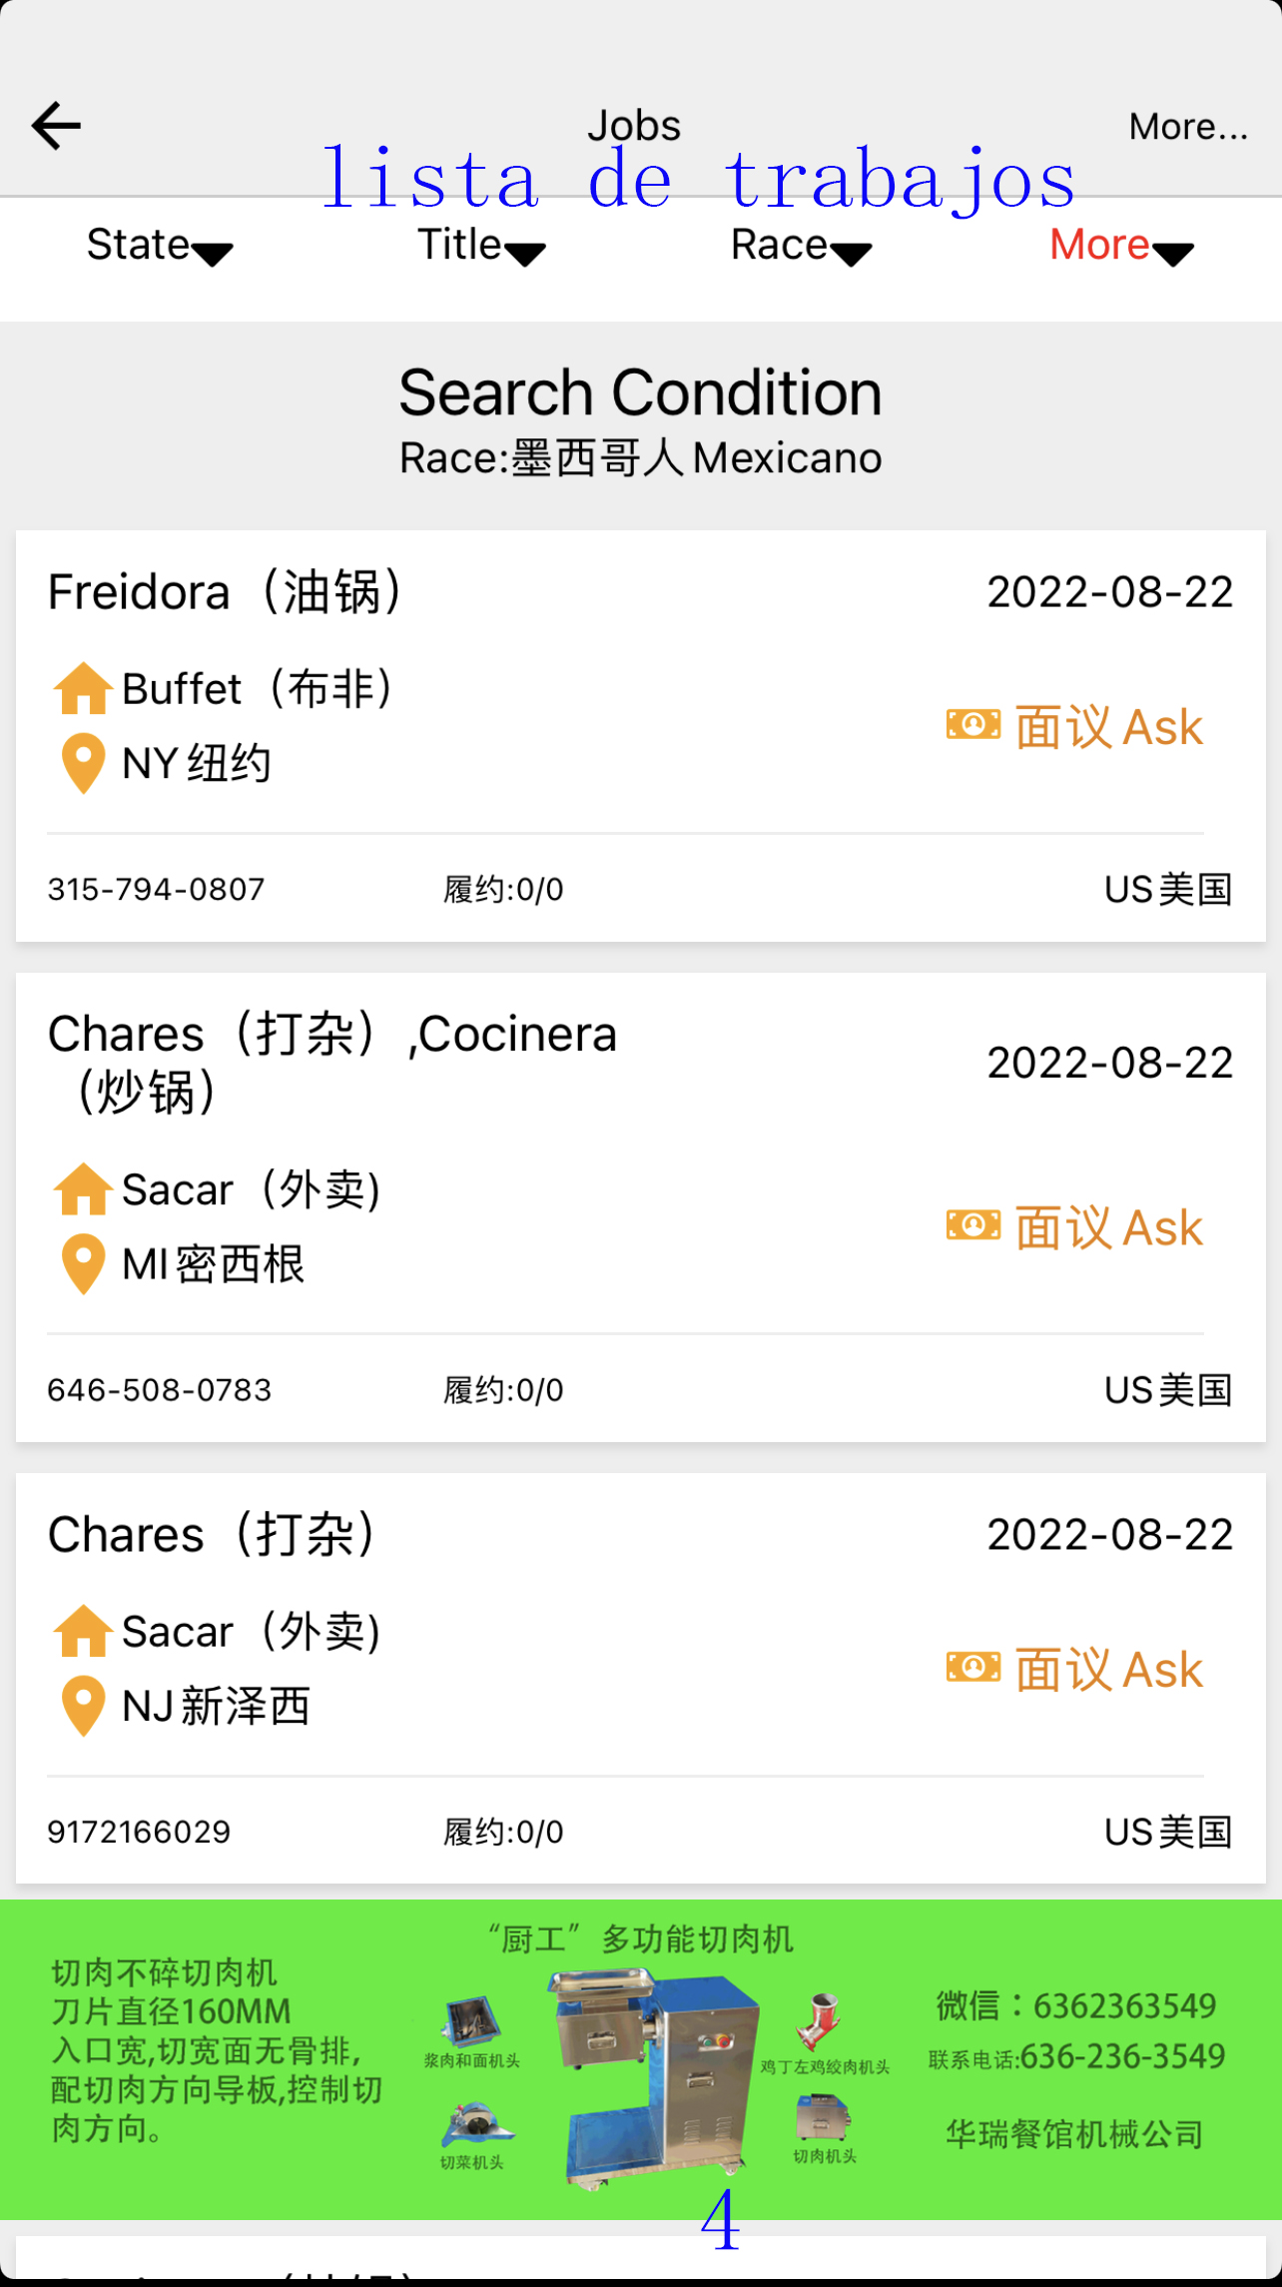Image resolution: width=1282 pixels, height=2287 pixels.
Task: Tap the back arrow icon
Action: tap(56, 126)
